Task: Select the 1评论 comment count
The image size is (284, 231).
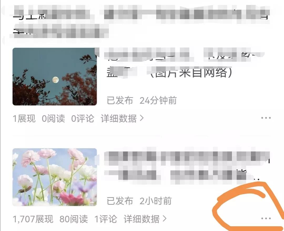Action: pyautogui.click(x=106, y=219)
